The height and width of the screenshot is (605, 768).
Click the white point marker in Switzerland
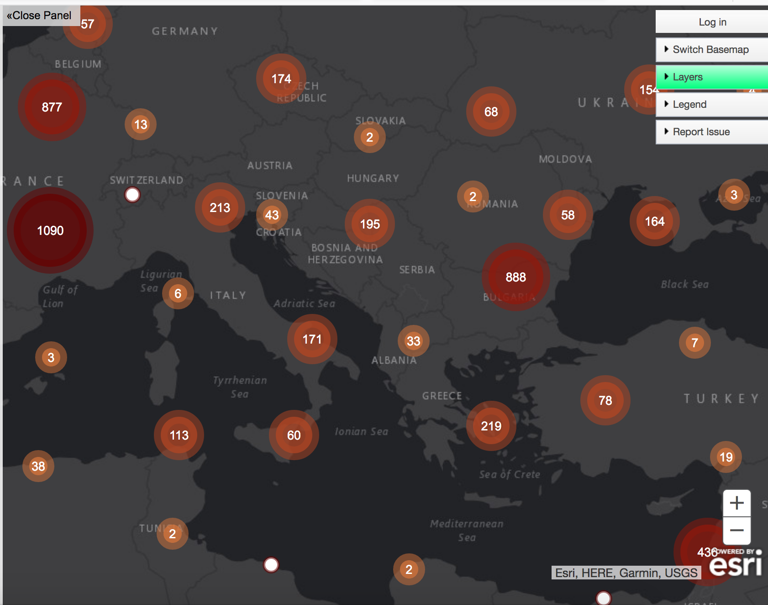[132, 195]
